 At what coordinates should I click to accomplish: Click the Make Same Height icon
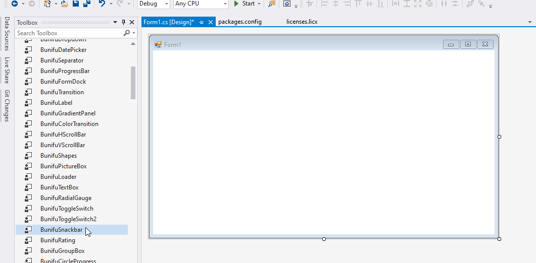[x=407, y=4]
